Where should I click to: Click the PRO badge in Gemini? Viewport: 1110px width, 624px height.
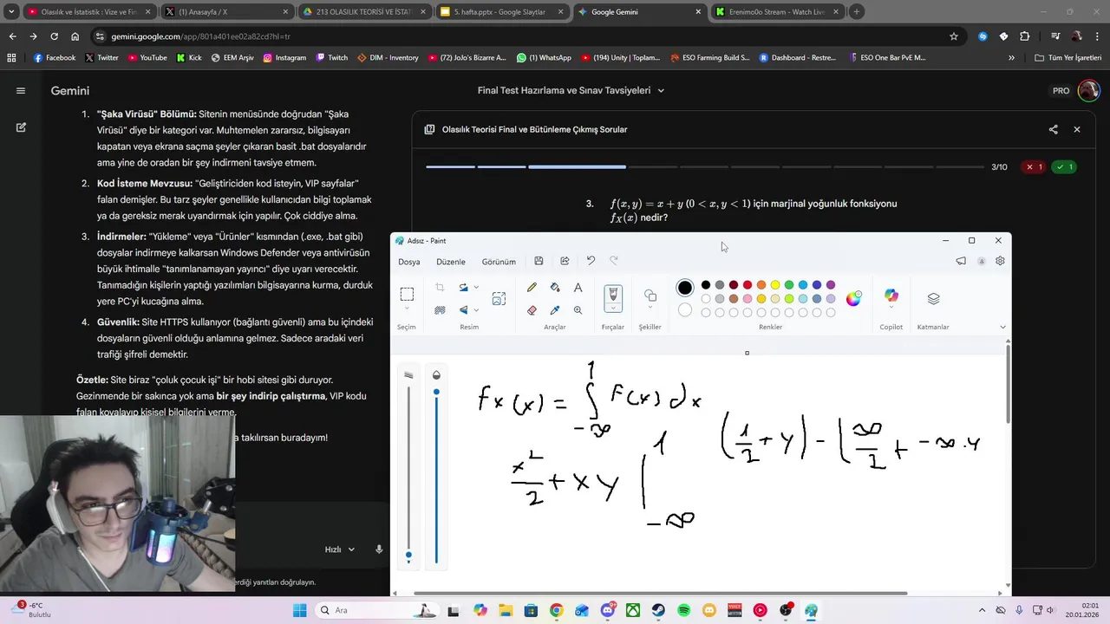pyautogui.click(x=1061, y=90)
